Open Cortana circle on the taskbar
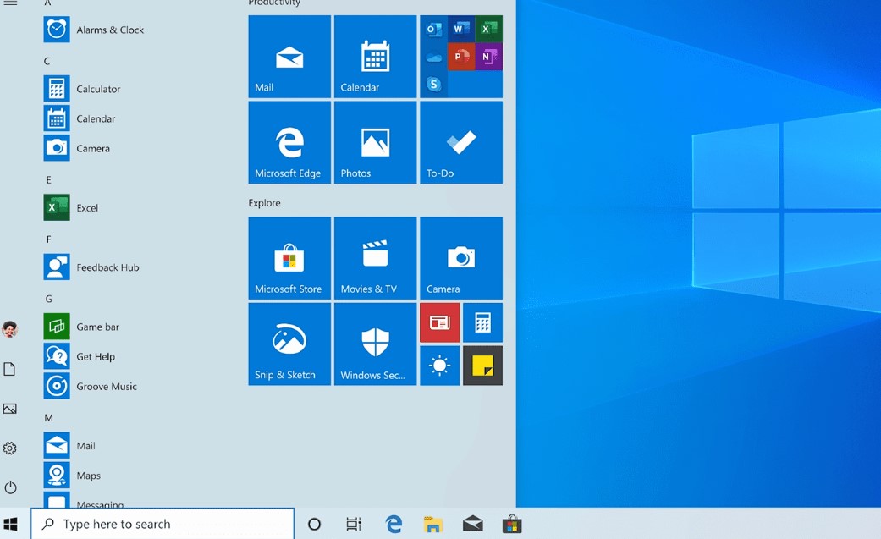 (315, 525)
